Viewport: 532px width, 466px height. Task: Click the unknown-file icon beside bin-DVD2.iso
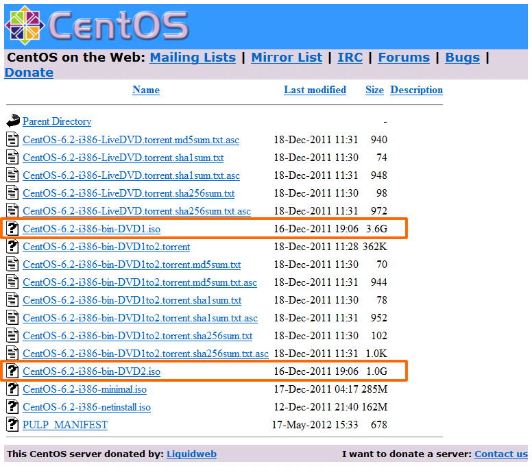point(12,371)
